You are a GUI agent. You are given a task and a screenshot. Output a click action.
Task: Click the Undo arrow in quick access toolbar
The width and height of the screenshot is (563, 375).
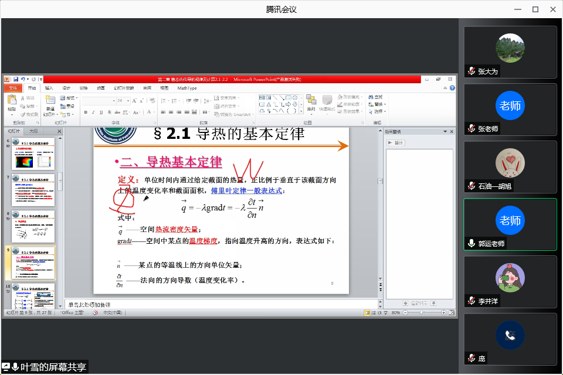22,79
